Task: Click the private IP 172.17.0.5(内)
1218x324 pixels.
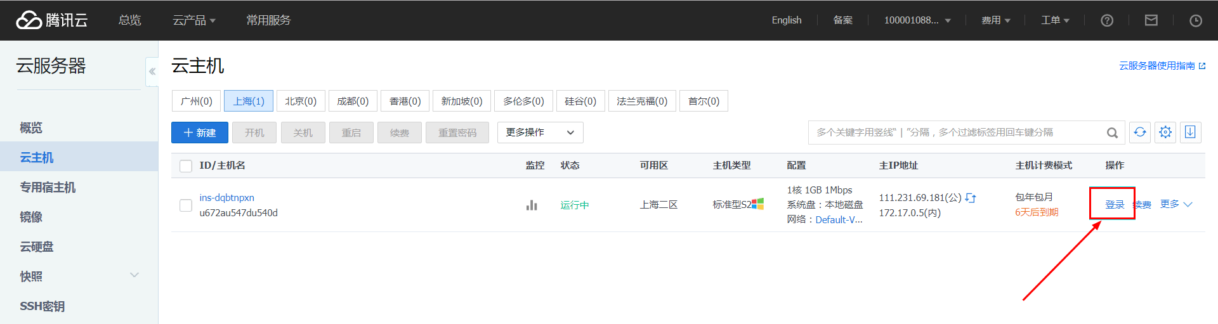Action: [910, 213]
